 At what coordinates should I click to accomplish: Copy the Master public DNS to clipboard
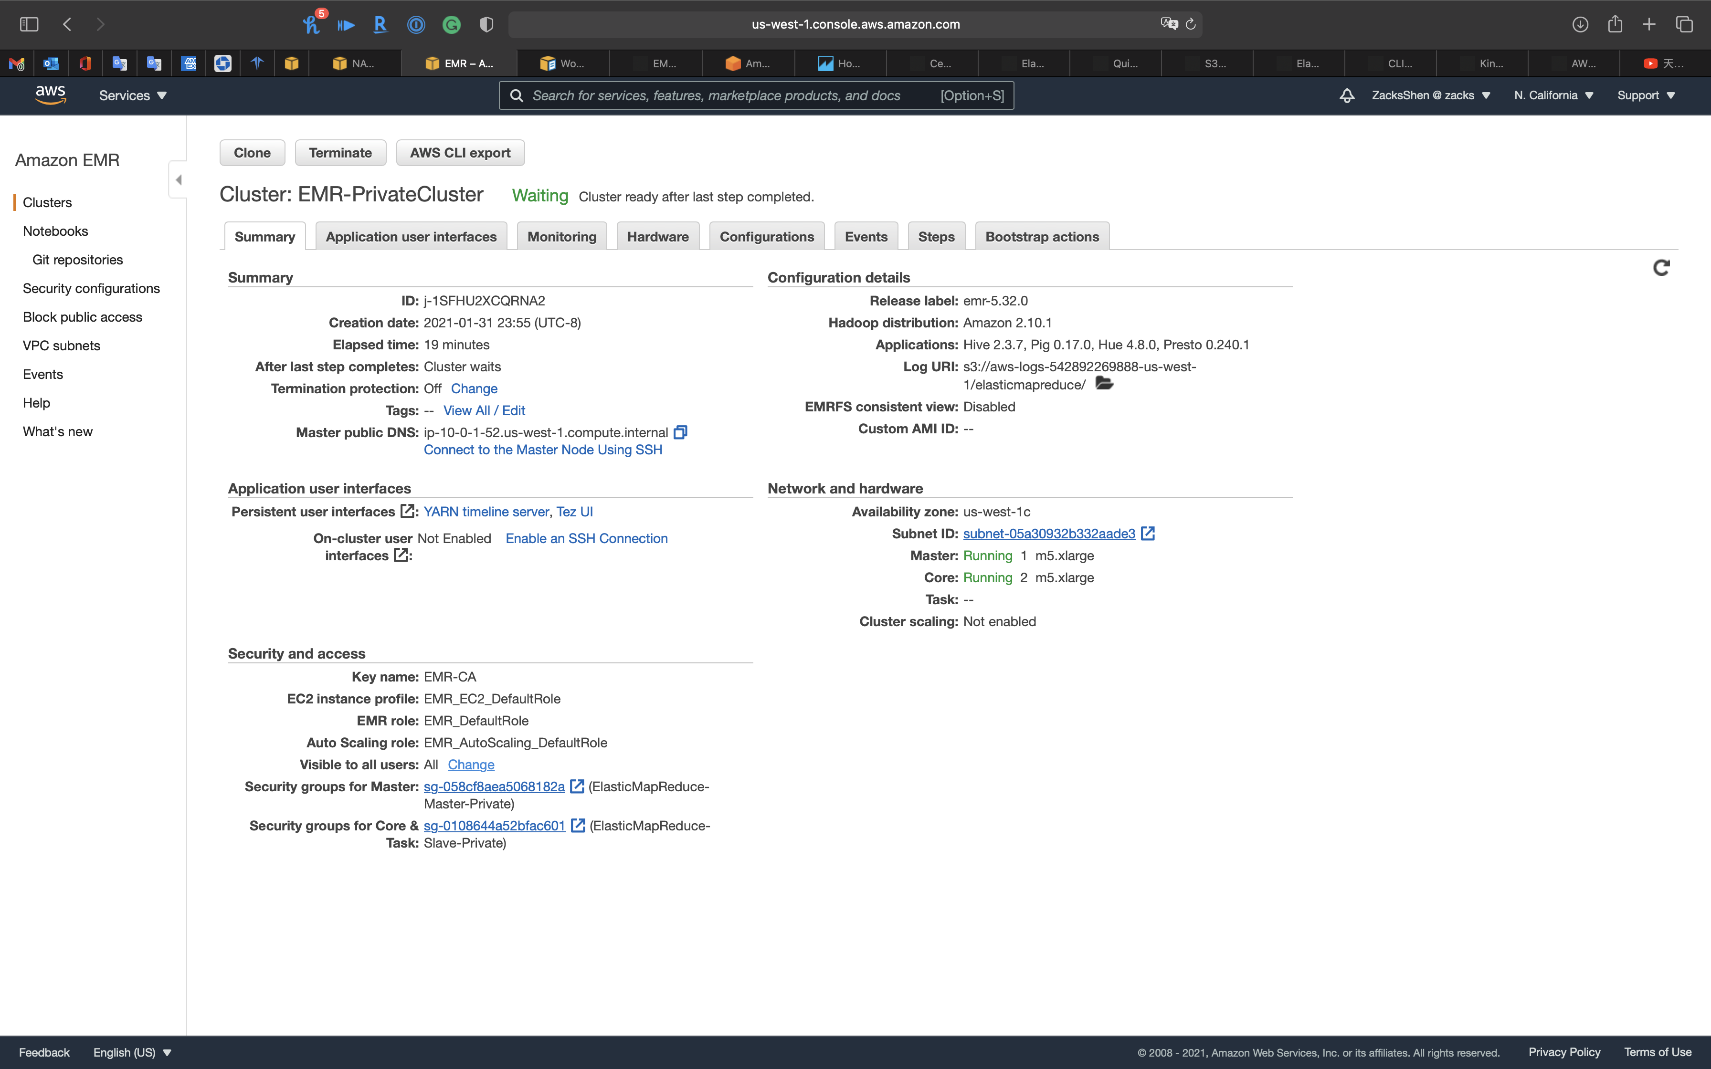pos(680,432)
